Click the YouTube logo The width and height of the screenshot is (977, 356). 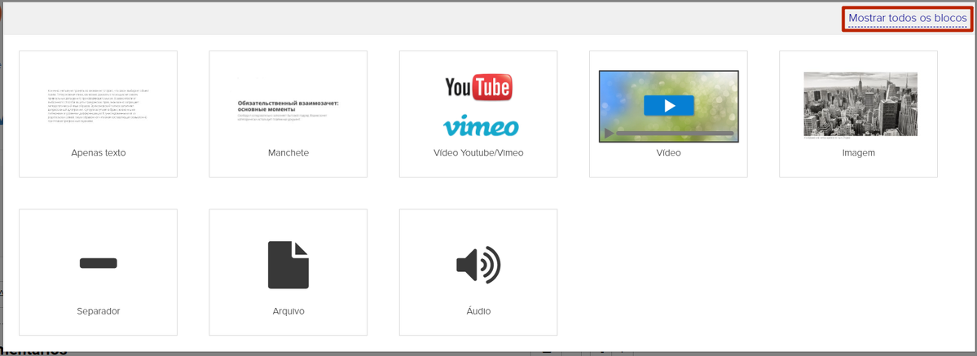(x=478, y=87)
